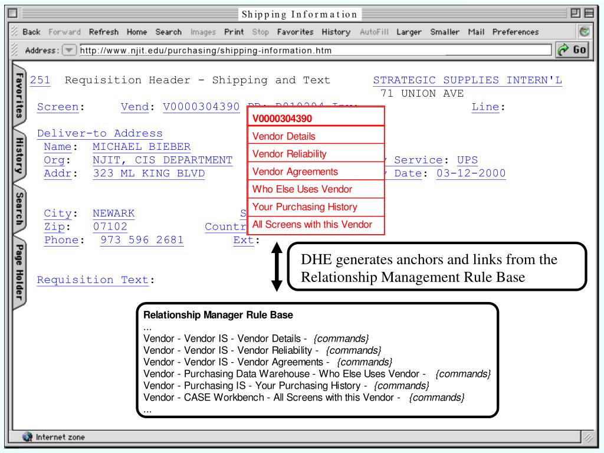Click the AutoFill toolbar button

pos(374,32)
